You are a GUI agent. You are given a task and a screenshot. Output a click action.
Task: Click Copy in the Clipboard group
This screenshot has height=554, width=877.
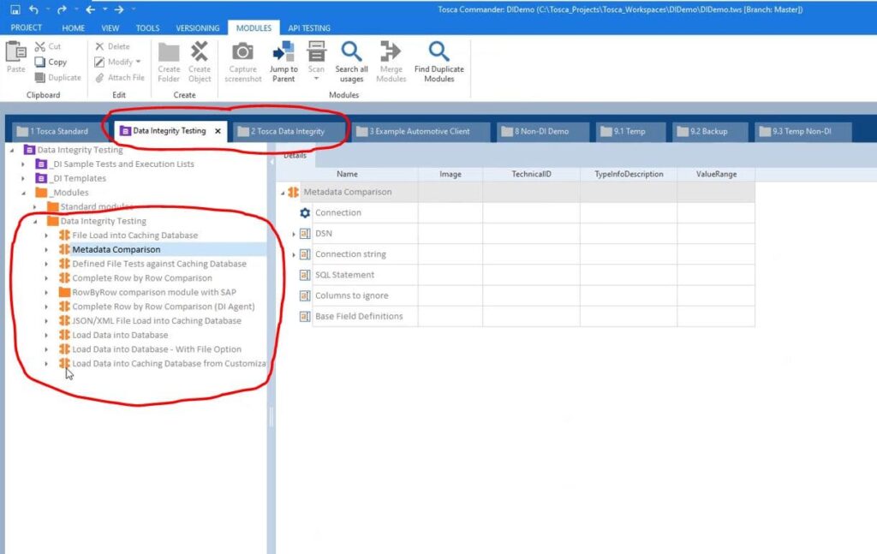(x=51, y=62)
